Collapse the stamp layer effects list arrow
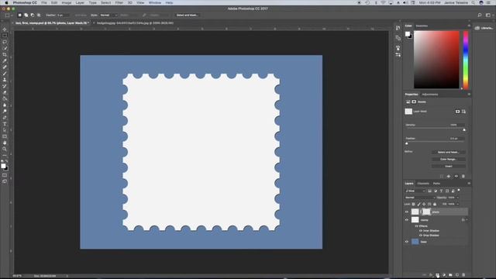 (467, 220)
